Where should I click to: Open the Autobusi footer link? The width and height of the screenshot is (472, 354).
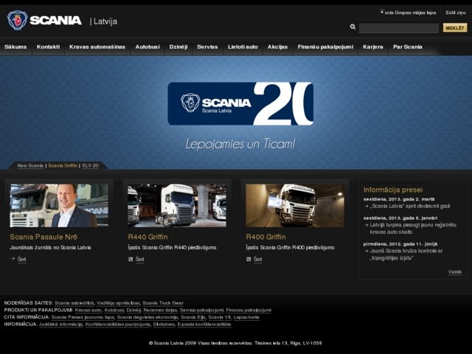point(114,310)
